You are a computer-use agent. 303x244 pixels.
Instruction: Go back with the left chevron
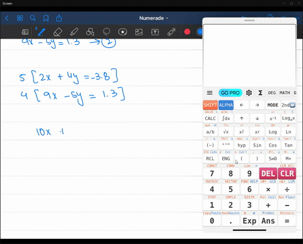pyautogui.click(x=7, y=18)
